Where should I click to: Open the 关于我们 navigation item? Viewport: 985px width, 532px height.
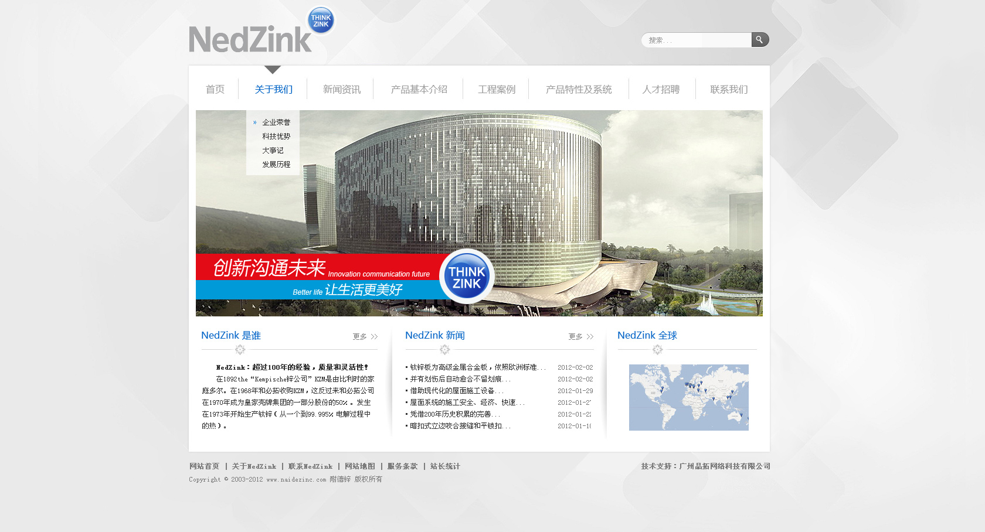tap(273, 89)
